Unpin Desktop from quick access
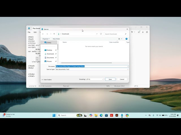181x135 pixels. (x=56, y=50)
